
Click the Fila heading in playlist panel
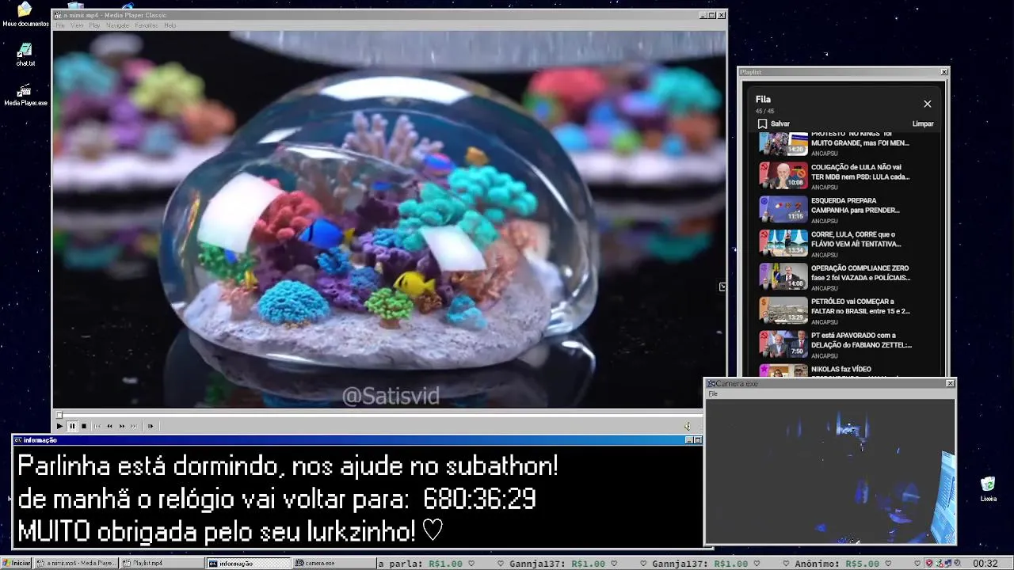pos(763,100)
